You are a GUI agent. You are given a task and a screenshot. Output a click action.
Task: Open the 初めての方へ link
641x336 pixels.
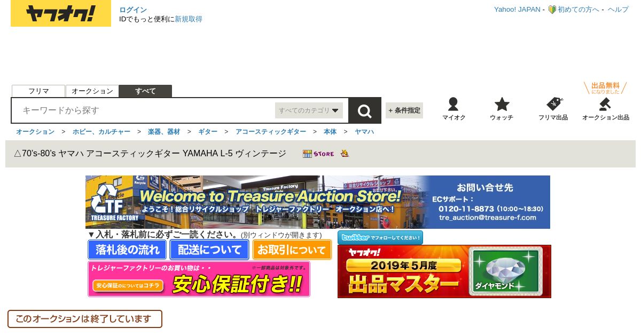[579, 10]
